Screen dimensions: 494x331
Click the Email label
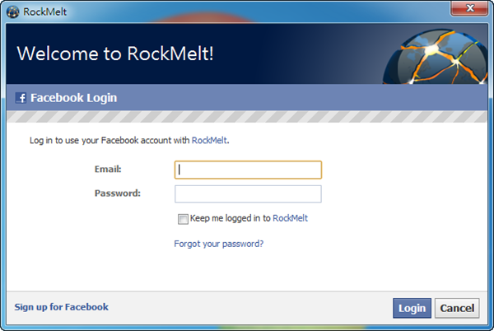click(x=108, y=170)
